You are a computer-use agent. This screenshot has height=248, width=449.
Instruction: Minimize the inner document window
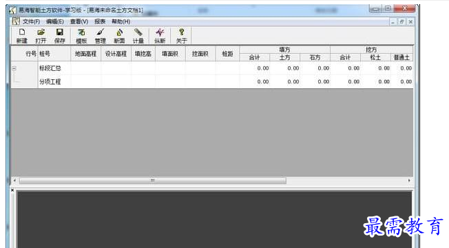[393, 22]
